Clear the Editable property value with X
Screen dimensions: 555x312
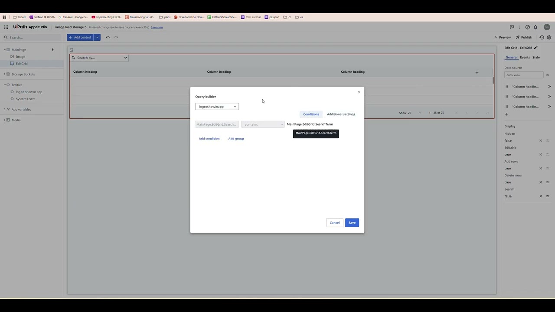[x=541, y=154]
